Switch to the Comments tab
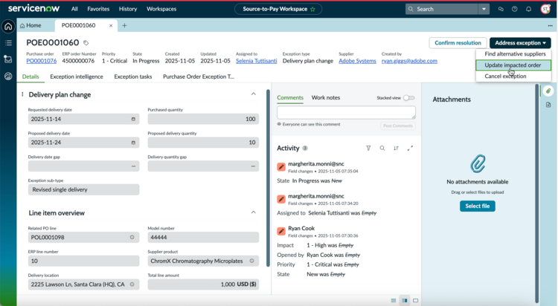Image resolution: width=558 pixels, height=306 pixels. pos(290,98)
